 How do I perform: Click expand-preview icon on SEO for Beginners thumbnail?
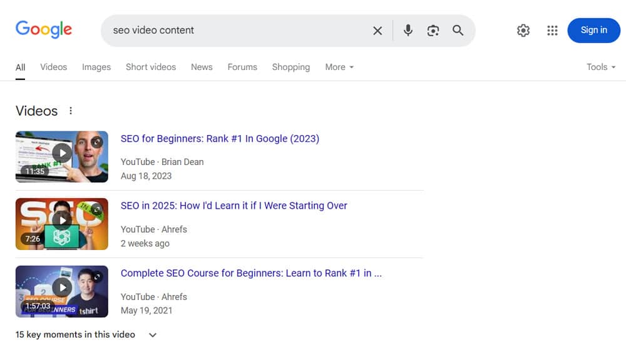96,142
